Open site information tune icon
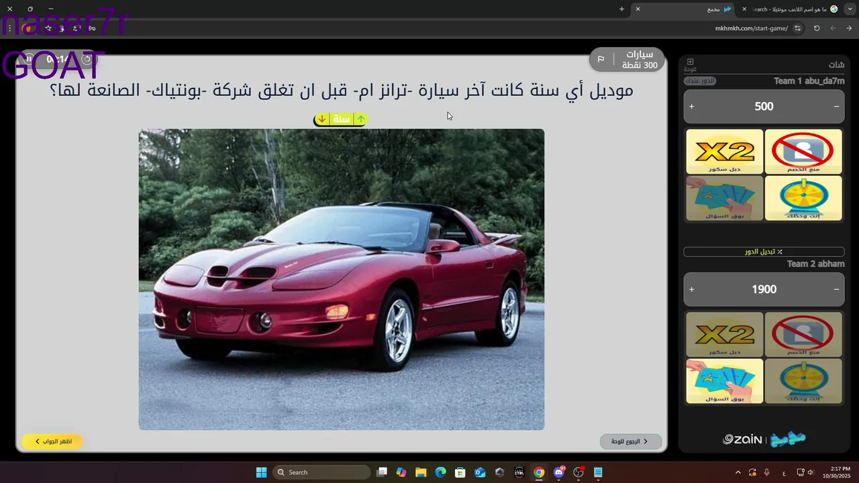 point(797,28)
